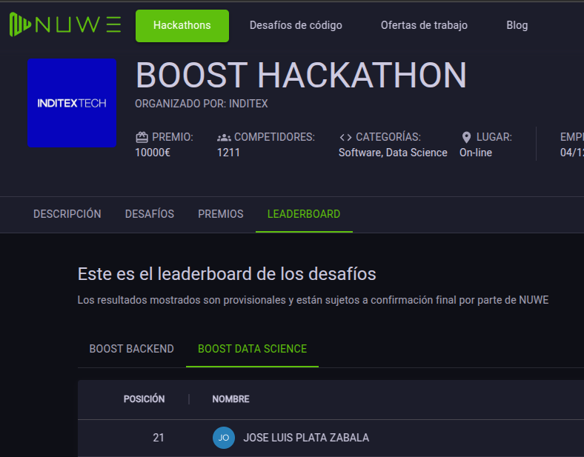
Task: Select the Leaderboard tab
Action: point(304,214)
